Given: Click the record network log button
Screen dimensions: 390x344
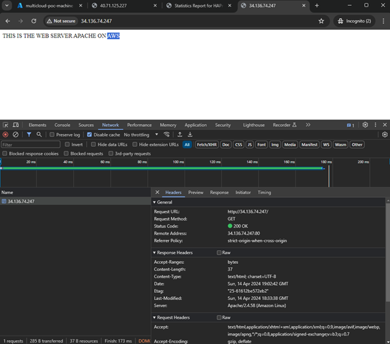Looking at the screenshot, I should pos(5,134).
